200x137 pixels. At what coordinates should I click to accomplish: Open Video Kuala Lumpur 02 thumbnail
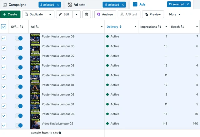(35, 125)
